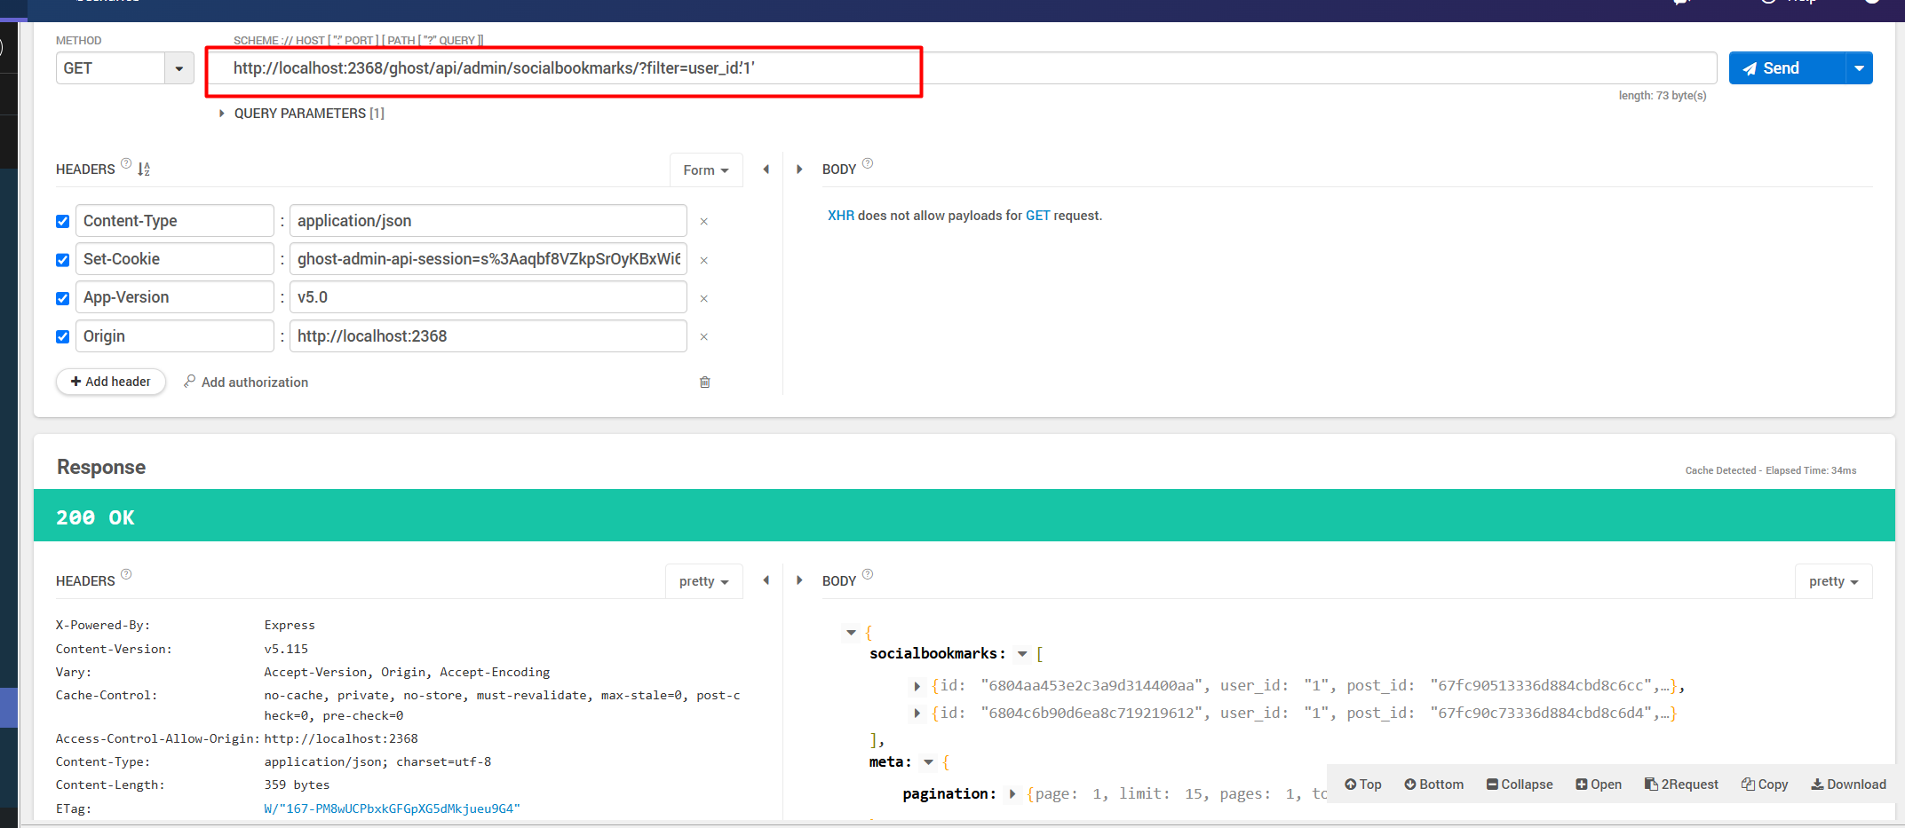The width and height of the screenshot is (1905, 828).
Task: Click the Send request button
Action: pyautogui.click(x=1786, y=68)
